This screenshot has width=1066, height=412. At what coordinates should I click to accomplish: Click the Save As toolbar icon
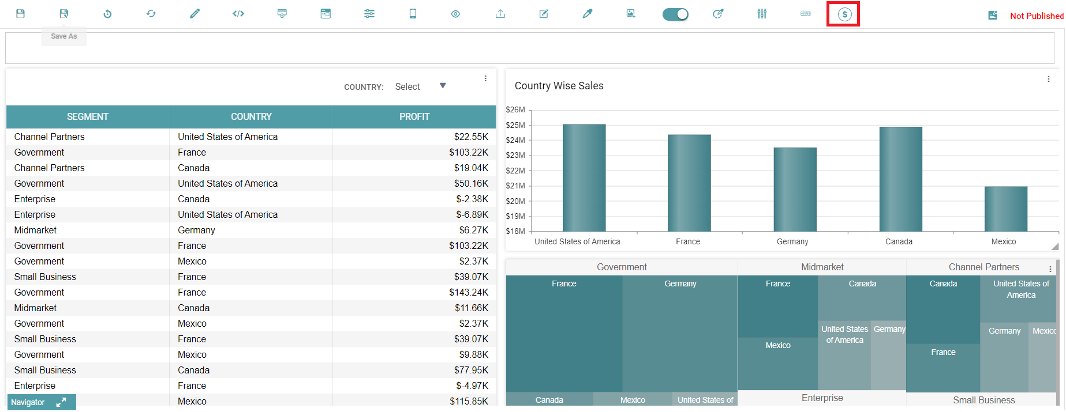[64, 14]
